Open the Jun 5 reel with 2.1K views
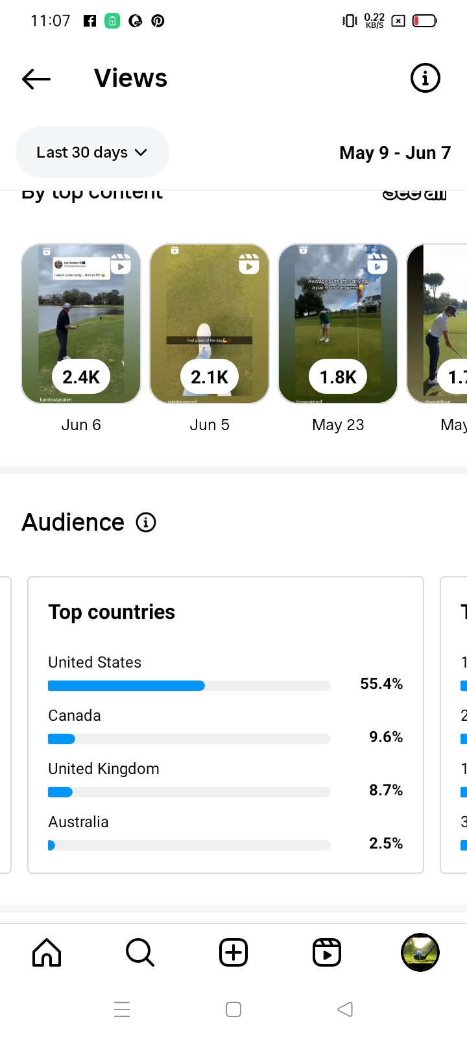467x1038 pixels. [x=210, y=324]
